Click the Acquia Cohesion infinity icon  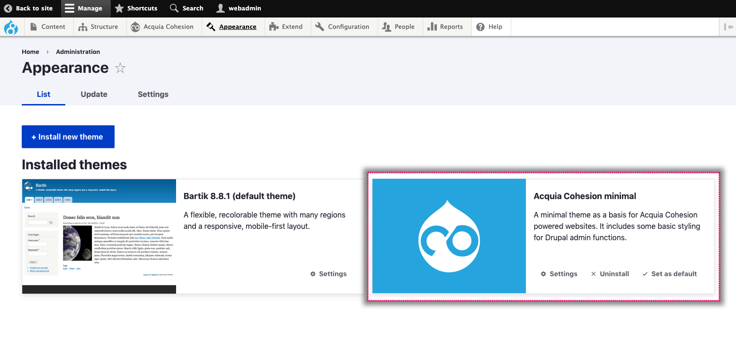135,27
